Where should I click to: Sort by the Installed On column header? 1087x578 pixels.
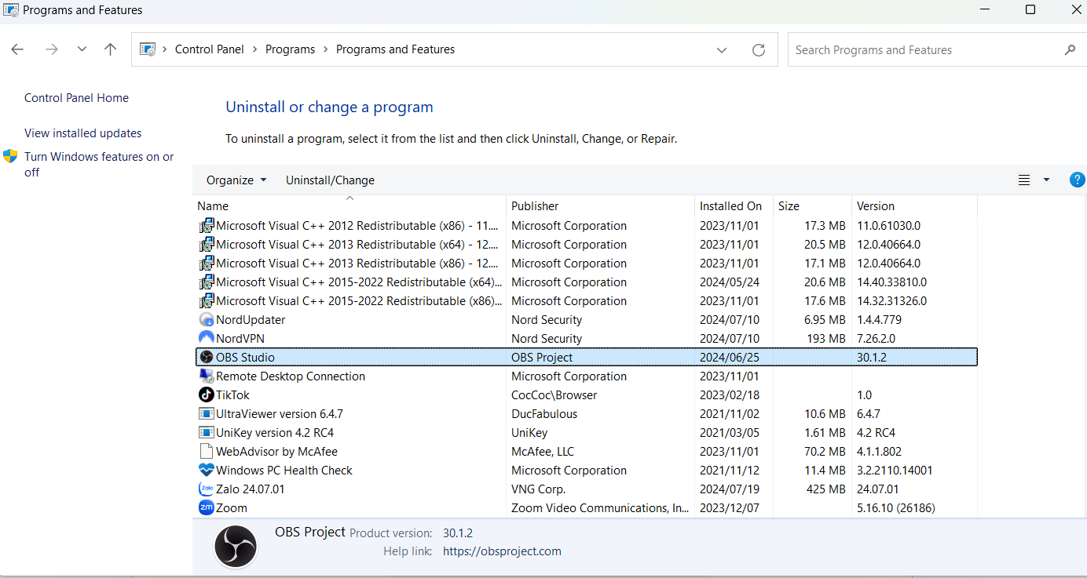click(734, 206)
